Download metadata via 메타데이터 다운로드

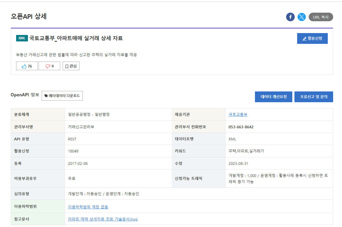coord(62,96)
